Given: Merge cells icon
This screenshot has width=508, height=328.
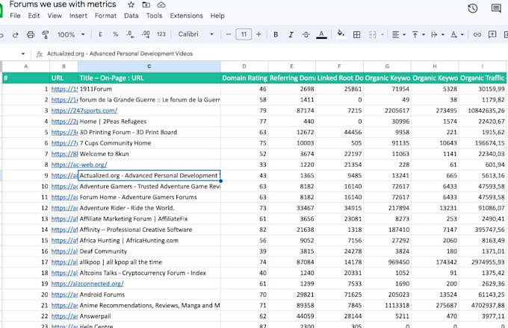Looking at the screenshot, I should tap(373, 34).
